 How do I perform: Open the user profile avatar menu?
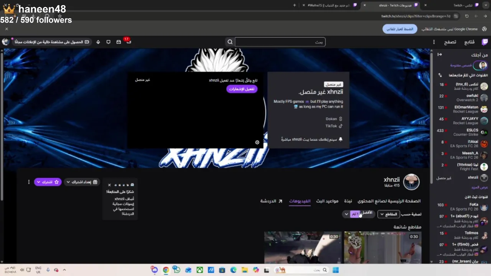5,42
